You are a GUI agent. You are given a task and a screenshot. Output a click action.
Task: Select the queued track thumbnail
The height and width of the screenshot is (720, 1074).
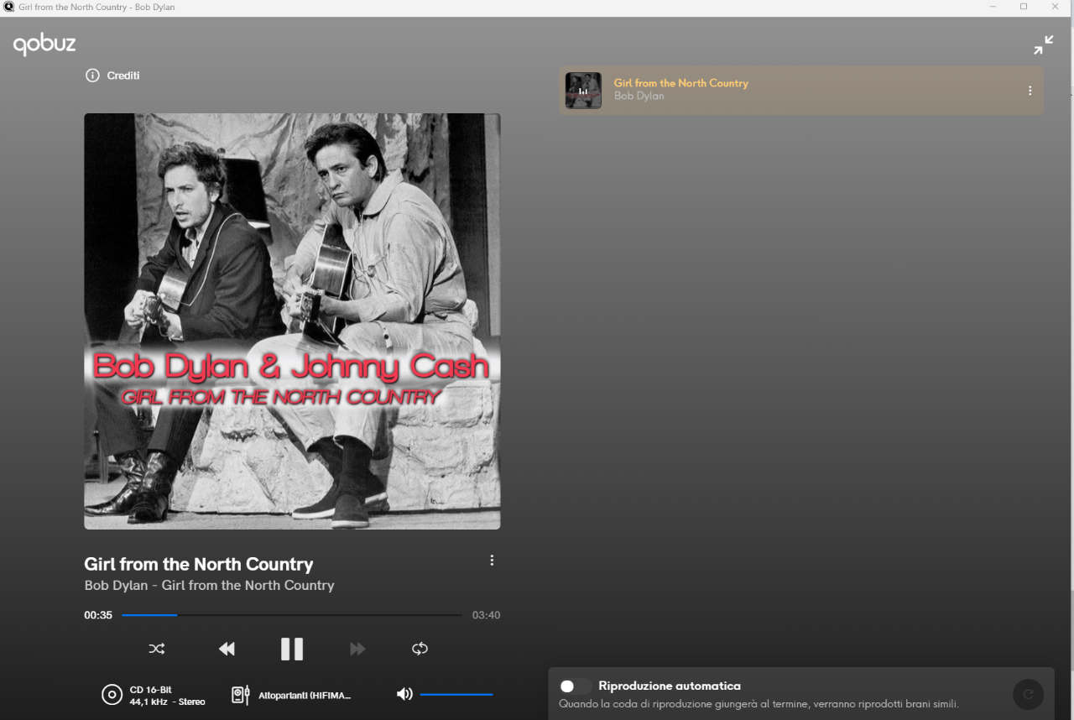click(583, 91)
